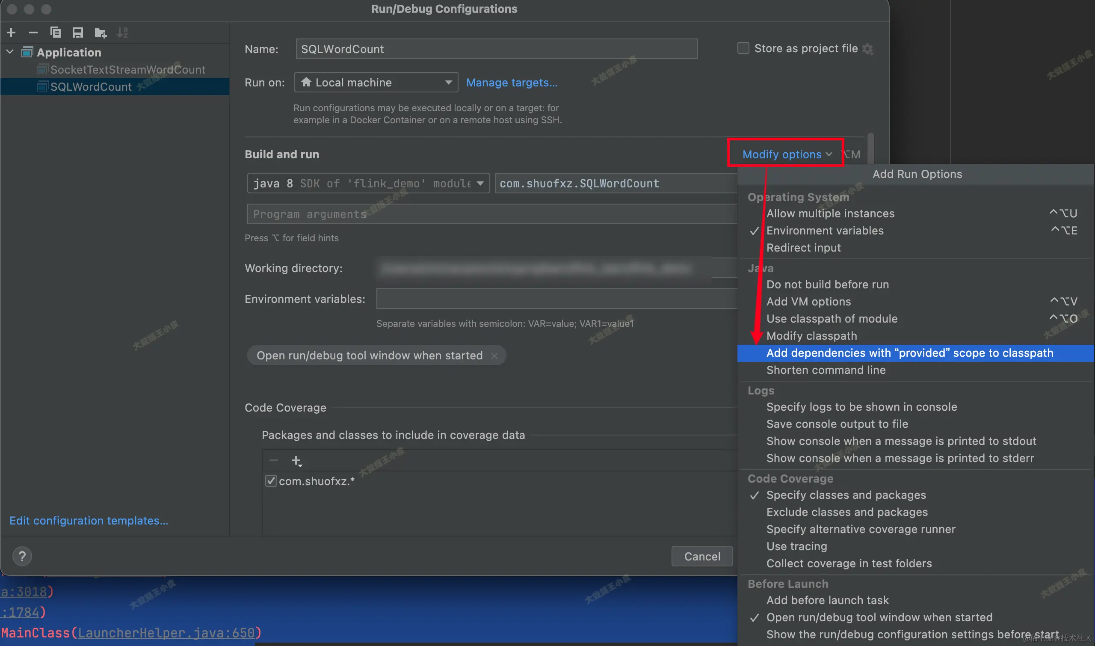Add a coverage class pattern with the plus icon
This screenshot has height=646, width=1095.
point(296,461)
